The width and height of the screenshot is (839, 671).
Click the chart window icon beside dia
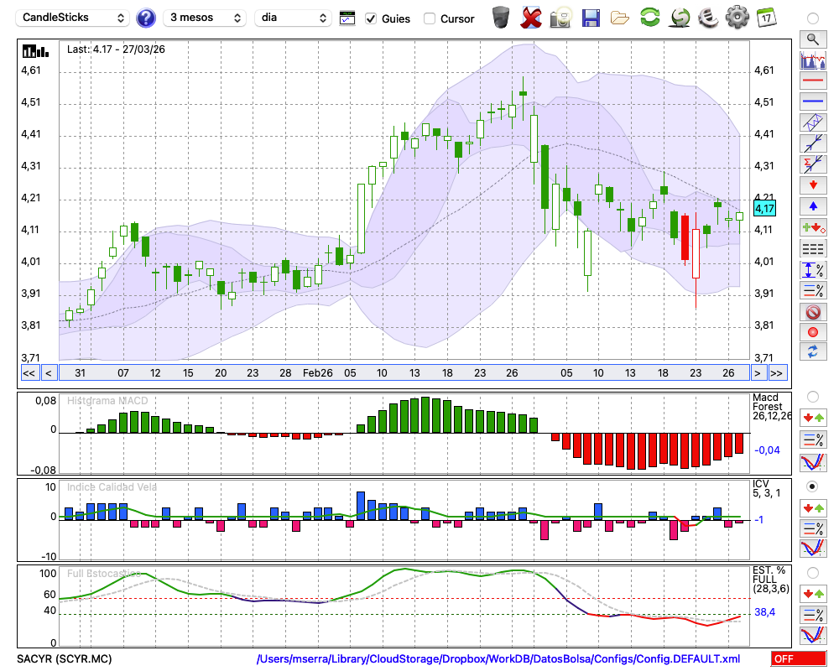(347, 18)
